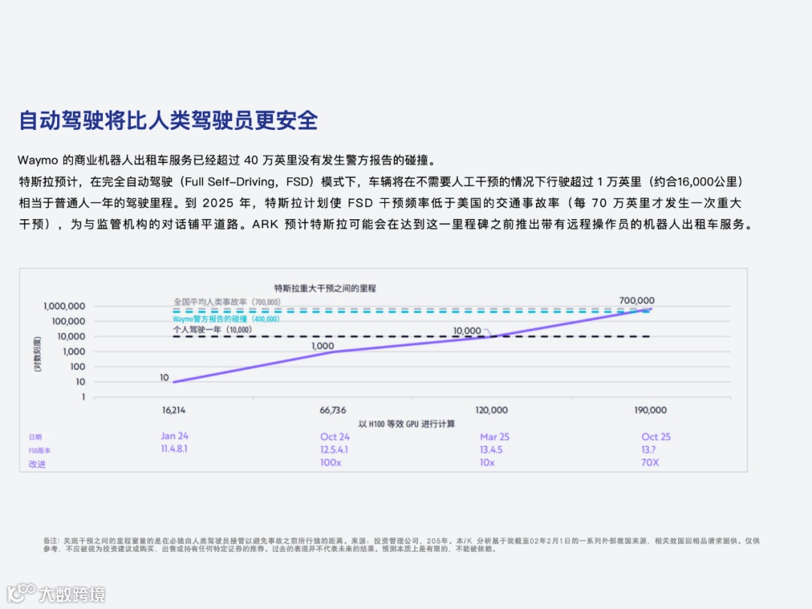
Task: Click FSD version 12.5.4.1
Action: pyautogui.click(x=334, y=450)
